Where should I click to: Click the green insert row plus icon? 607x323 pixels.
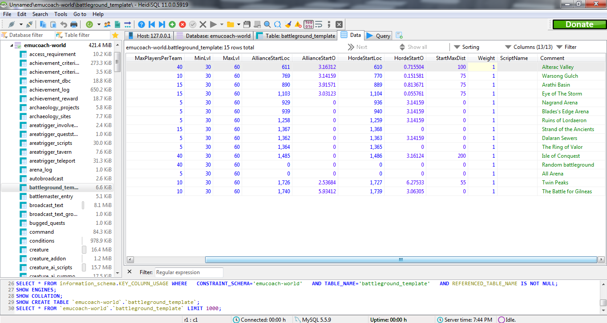pos(172,24)
